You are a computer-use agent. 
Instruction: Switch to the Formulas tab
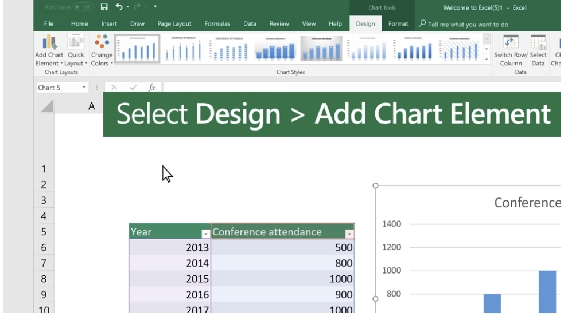[217, 23]
